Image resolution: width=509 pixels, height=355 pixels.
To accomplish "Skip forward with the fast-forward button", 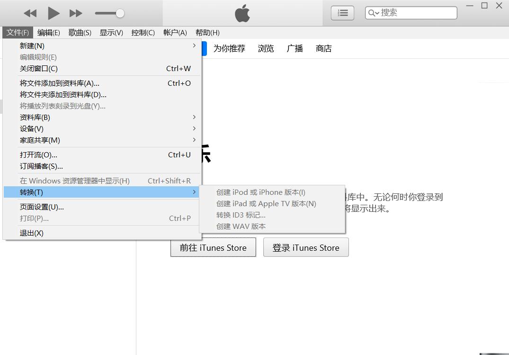I will pos(76,13).
